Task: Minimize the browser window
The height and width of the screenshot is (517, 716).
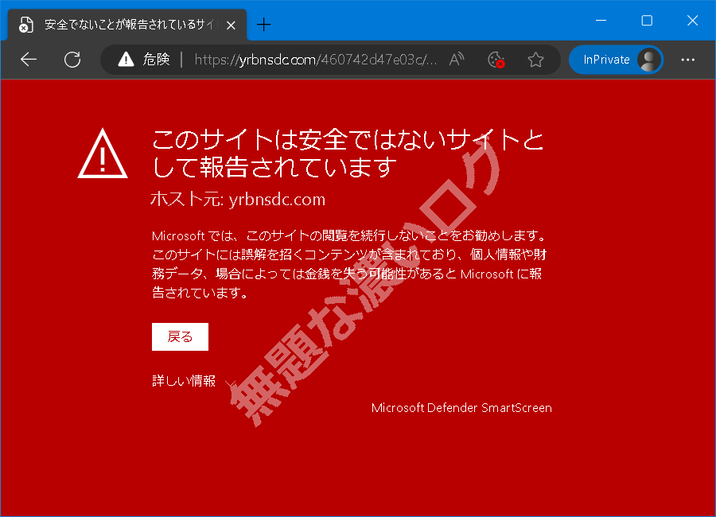Action: 601,21
